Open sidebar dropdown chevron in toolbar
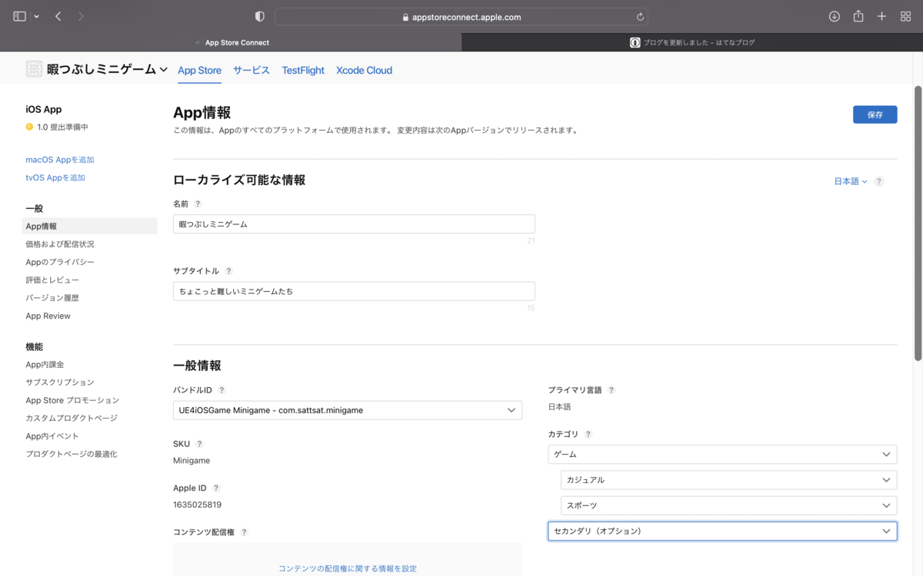The image size is (923, 576). tap(36, 17)
